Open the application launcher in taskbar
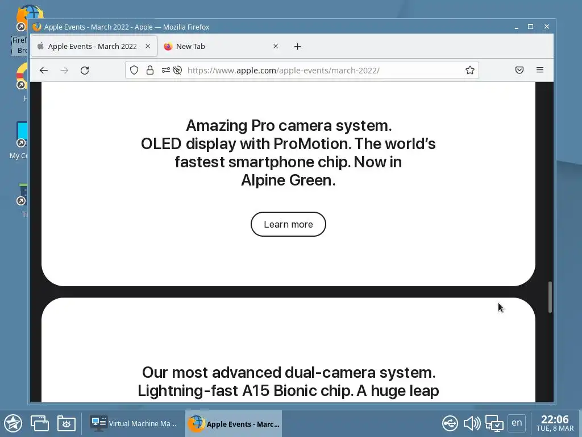 coord(13,423)
